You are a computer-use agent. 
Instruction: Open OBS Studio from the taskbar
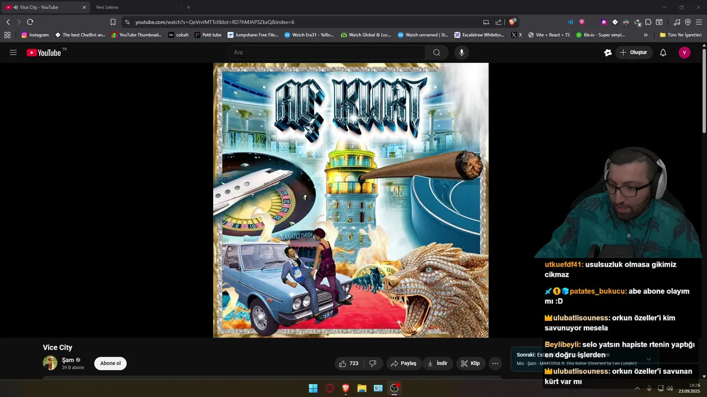394,388
